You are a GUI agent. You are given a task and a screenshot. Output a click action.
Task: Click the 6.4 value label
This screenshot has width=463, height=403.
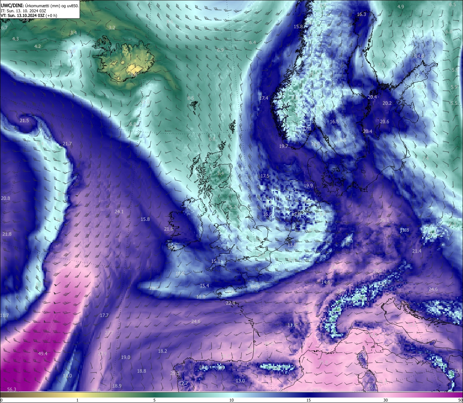pos(252,43)
